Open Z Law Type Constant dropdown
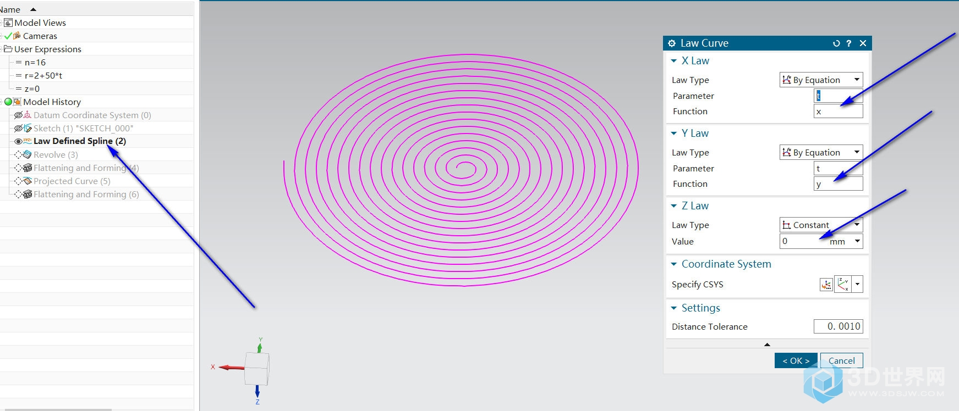Screen dimensions: 959x411 821,225
